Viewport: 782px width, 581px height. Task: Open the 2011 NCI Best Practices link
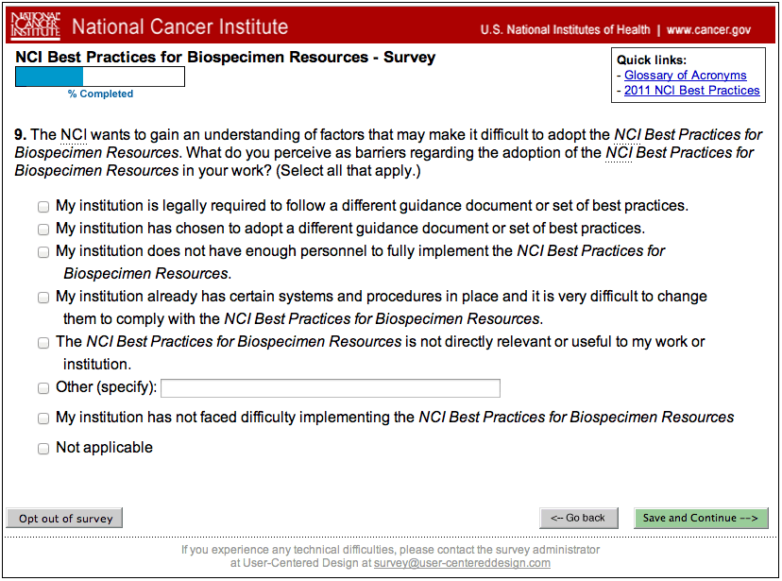(691, 91)
